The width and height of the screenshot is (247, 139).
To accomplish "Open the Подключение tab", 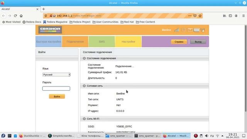I will (x=75, y=42).
